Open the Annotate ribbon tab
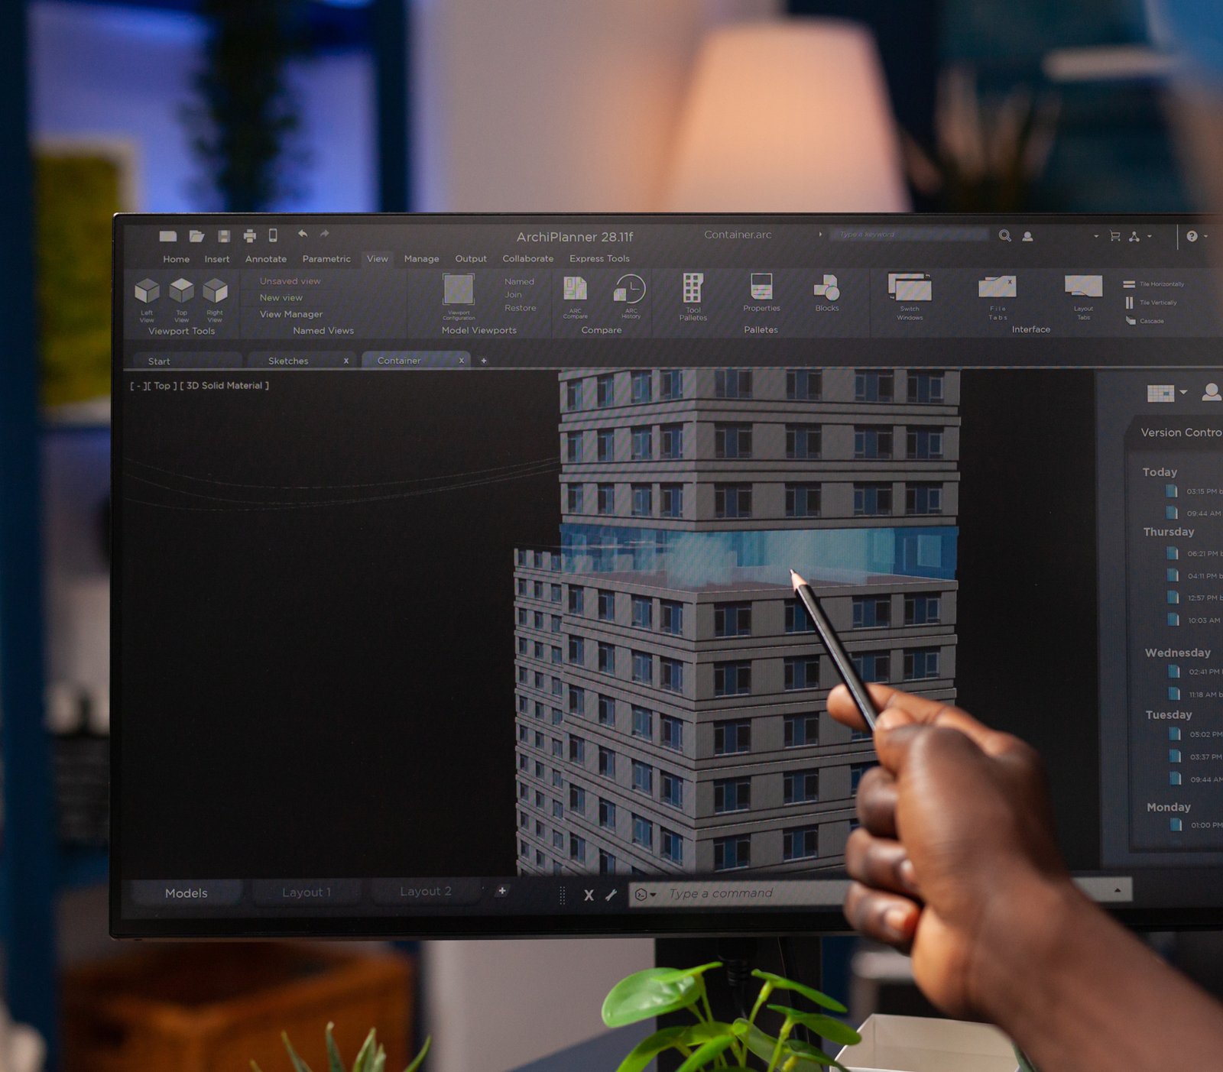1223x1072 pixels. tap(265, 259)
